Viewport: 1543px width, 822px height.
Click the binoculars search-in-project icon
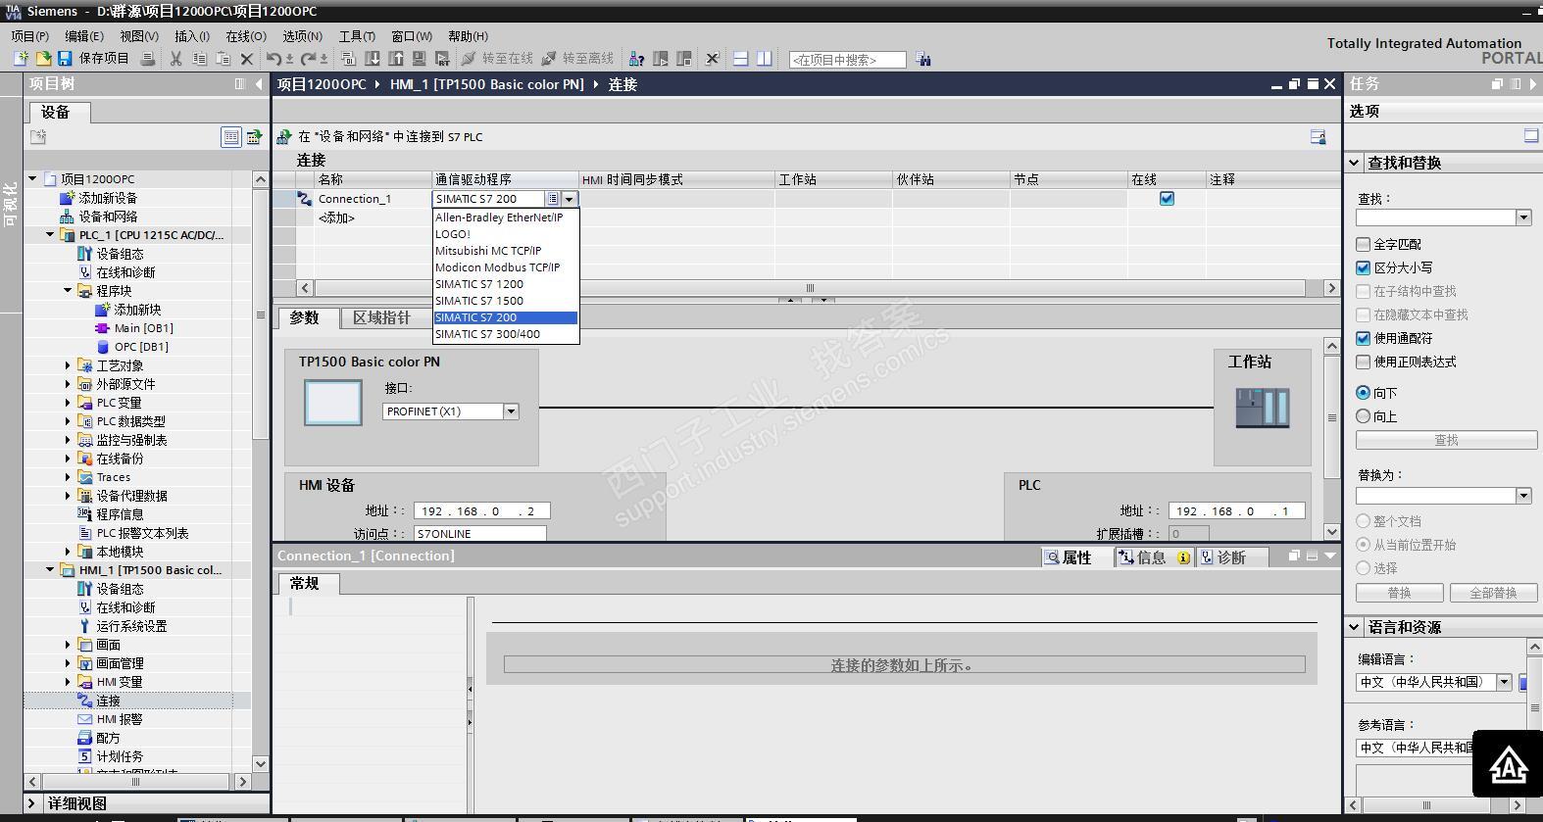(x=923, y=60)
